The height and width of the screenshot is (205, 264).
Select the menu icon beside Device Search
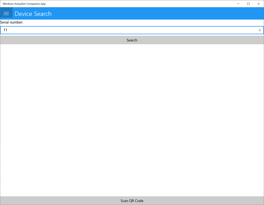(x=6, y=13)
